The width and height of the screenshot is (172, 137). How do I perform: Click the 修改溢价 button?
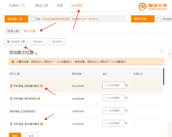[38, 42]
